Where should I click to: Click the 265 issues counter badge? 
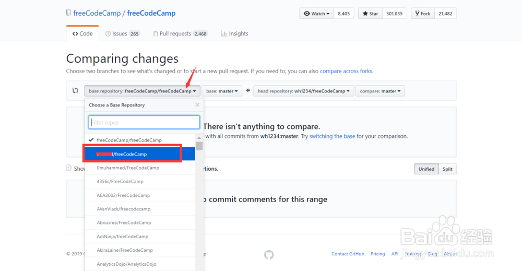pyautogui.click(x=135, y=33)
